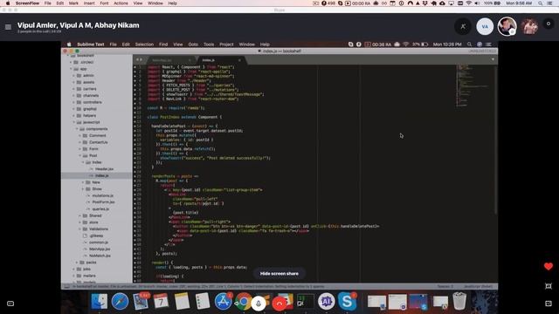559x314 pixels.
Task: Click round AI app icon in dock
Action: [x=326, y=301]
